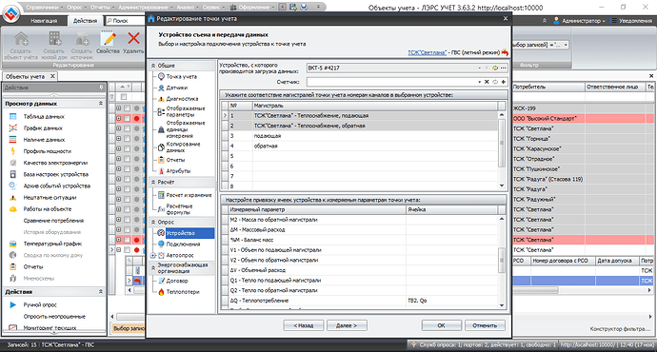The height and width of the screenshot is (352, 657).
Task: Select Копирование данных in dialog tree
Action: 183,147
